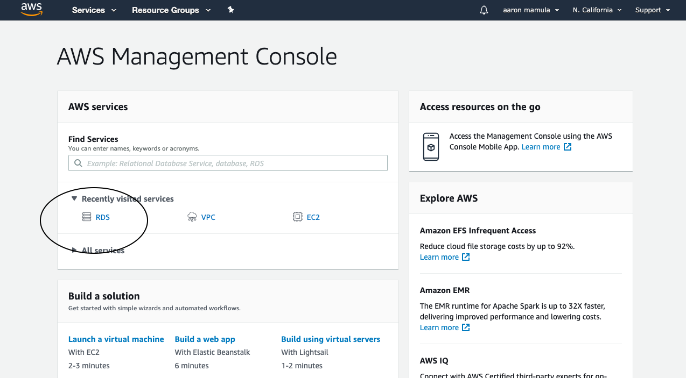Click the AWS IQ title text
Screen dimensions: 686x378
[x=434, y=361]
